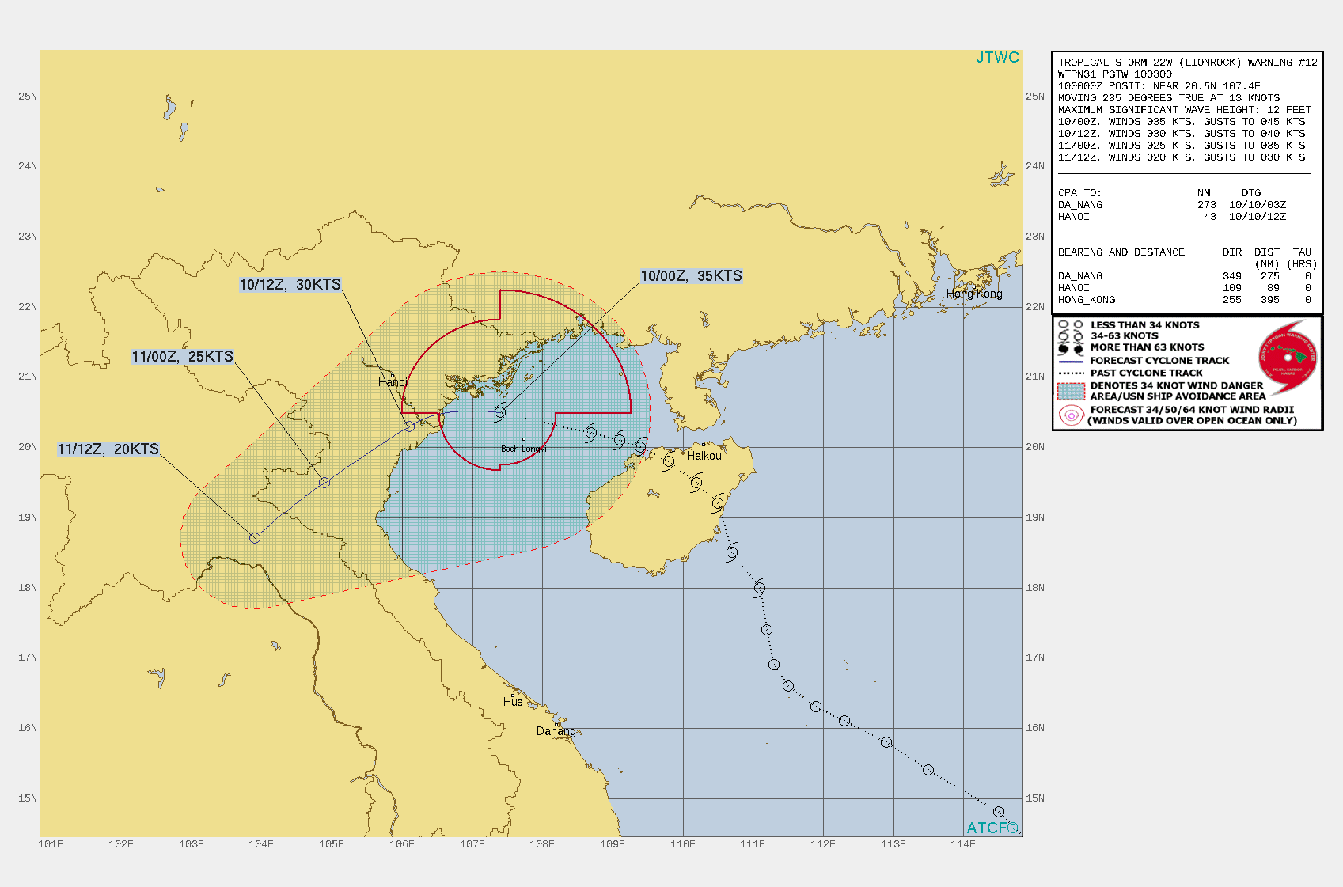The width and height of the screenshot is (1343, 887).
Task: Click the Danang city label
Action: (x=556, y=731)
